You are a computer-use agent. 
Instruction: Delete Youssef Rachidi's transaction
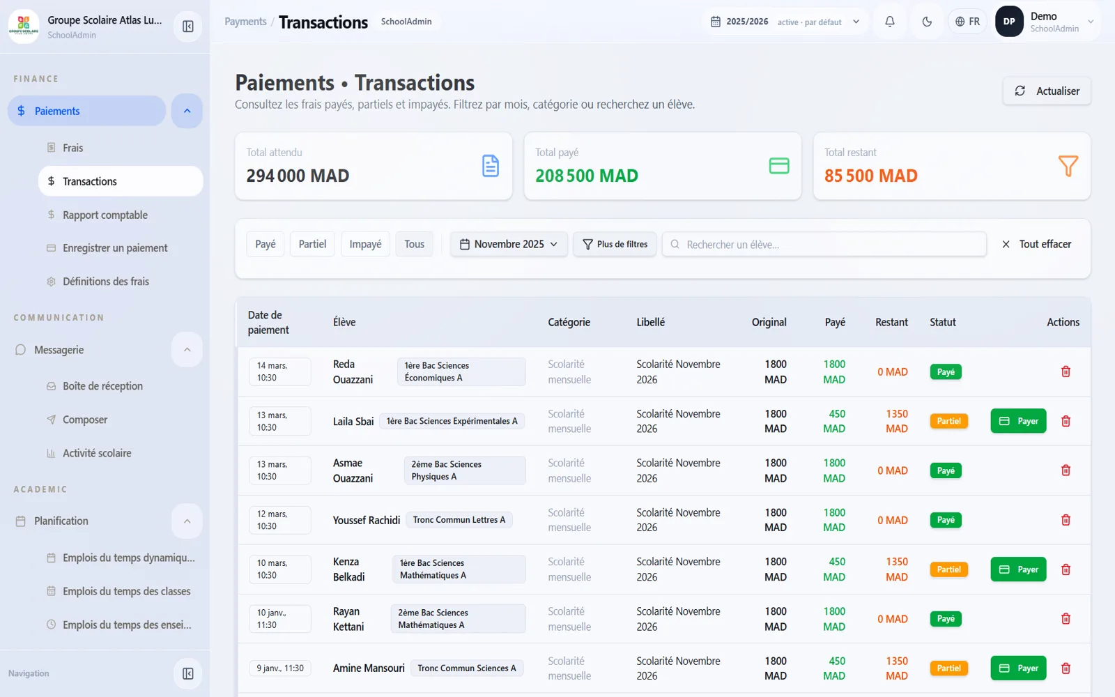1066,520
